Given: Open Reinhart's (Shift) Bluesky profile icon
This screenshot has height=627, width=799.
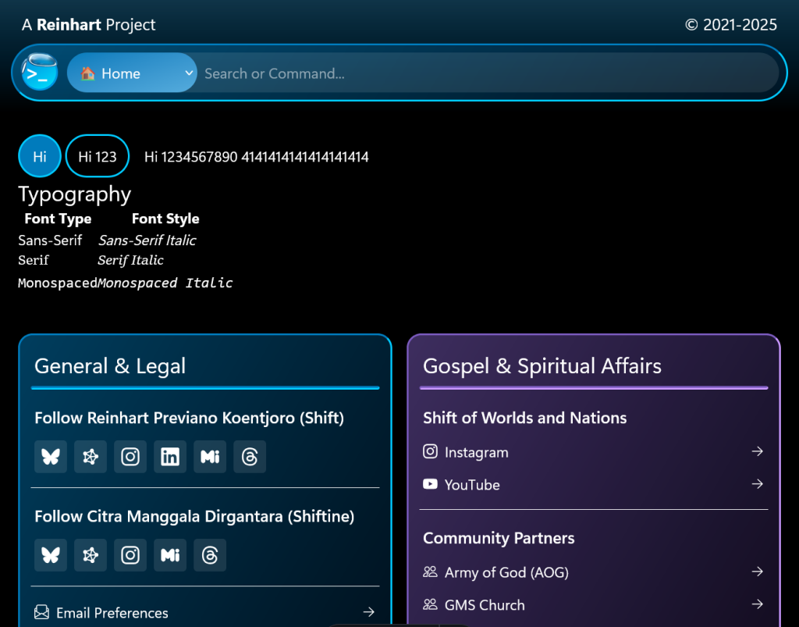Looking at the screenshot, I should coord(51,457).
